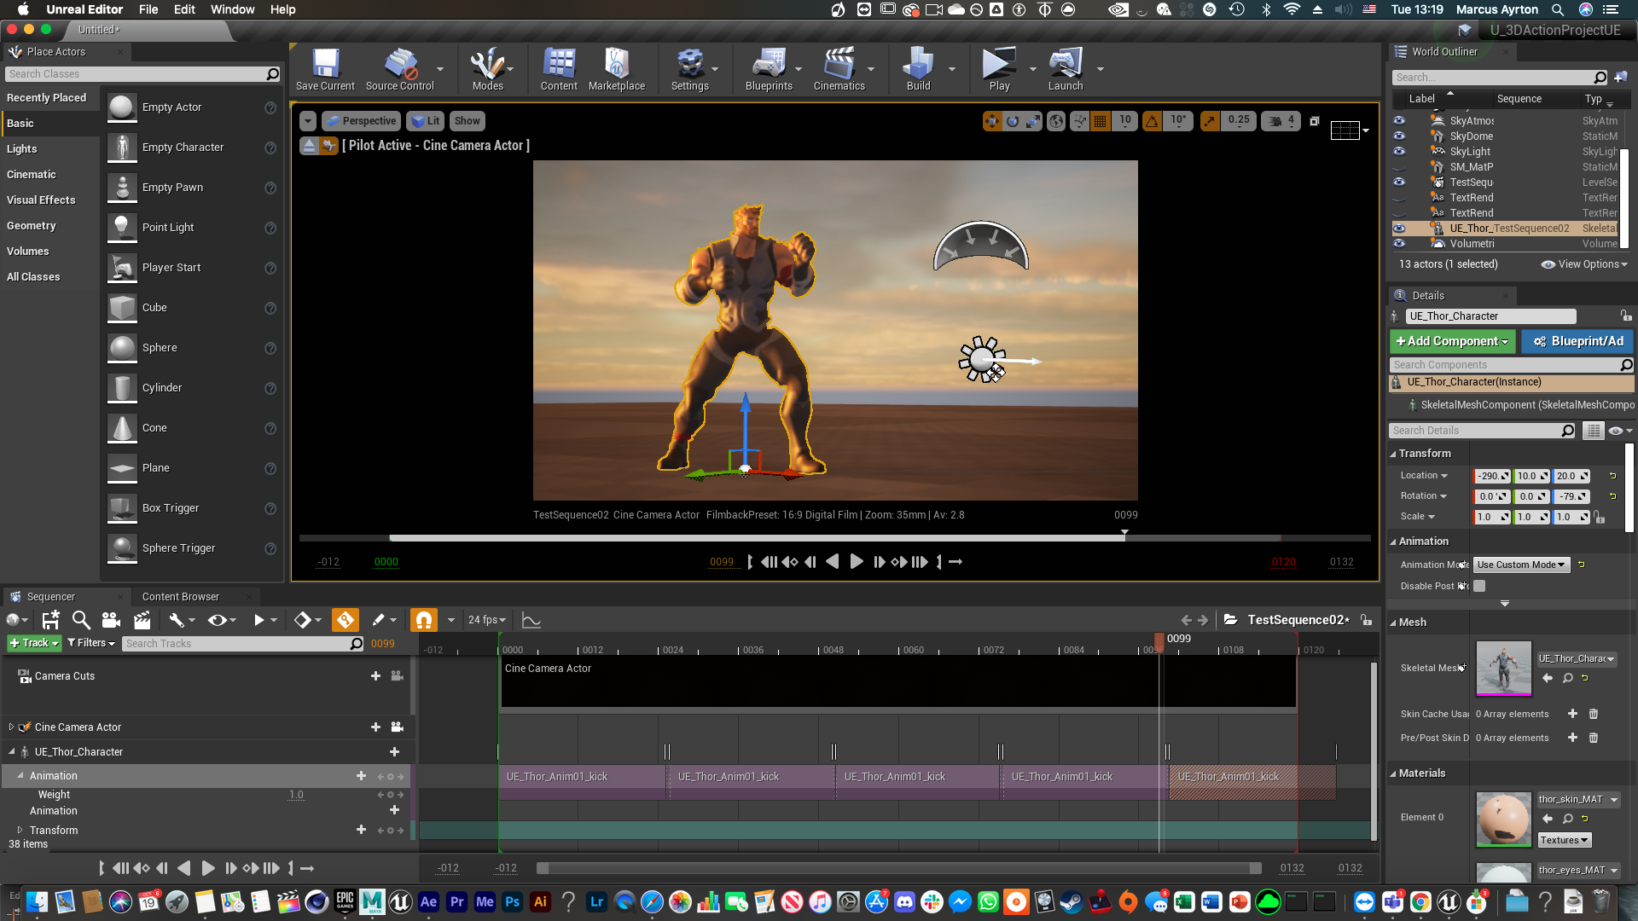Screen dimensions: 1638x921
Task: Open the Lit view mode dropdown
Action: 425,121
